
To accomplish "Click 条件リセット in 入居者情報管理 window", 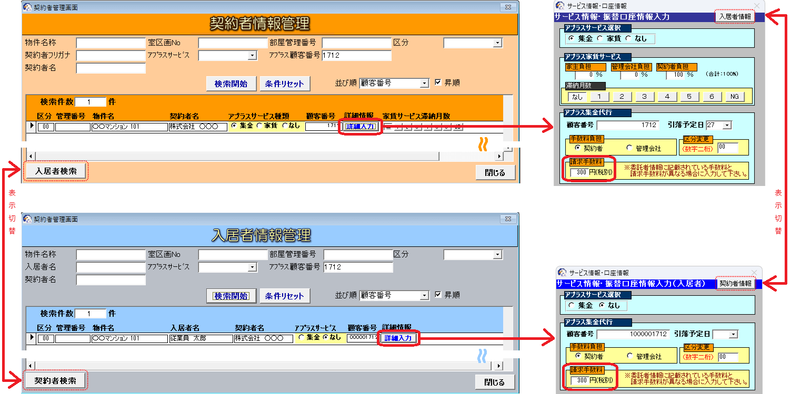I will pos(285,296).
